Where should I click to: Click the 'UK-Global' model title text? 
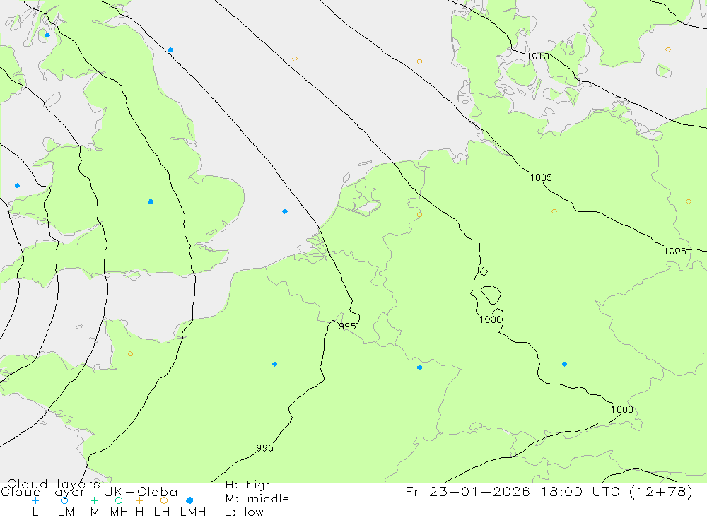[143, 492]
